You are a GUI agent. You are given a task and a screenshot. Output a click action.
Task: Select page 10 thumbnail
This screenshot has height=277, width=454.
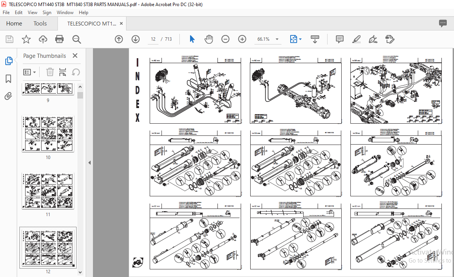48,134
